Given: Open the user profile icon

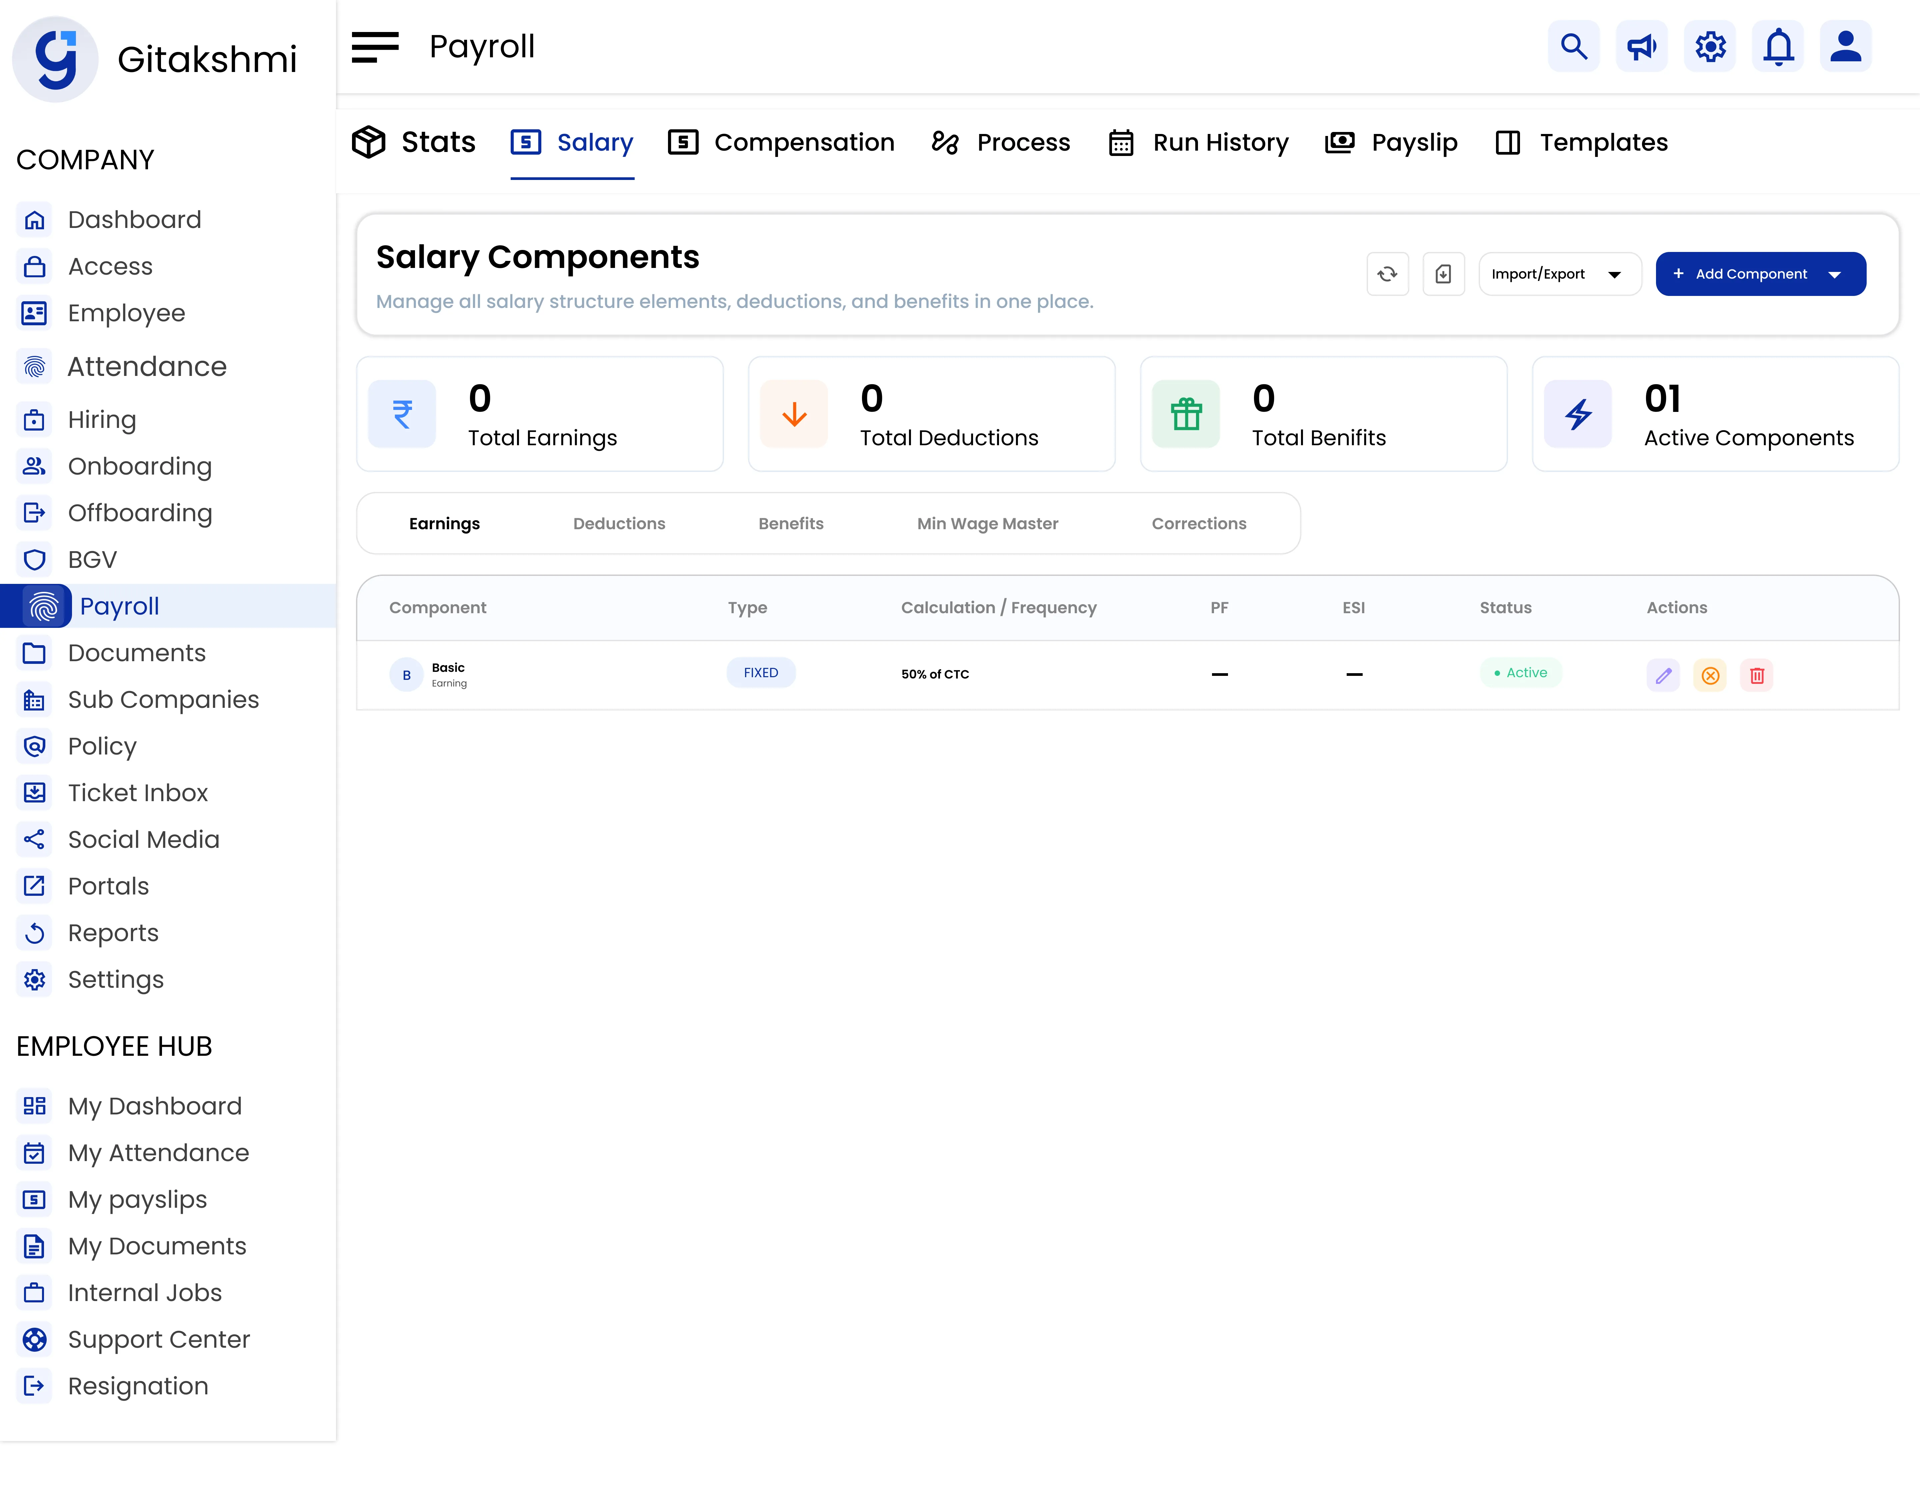Looking at the screenshot, I should [x=1846, y=46].
